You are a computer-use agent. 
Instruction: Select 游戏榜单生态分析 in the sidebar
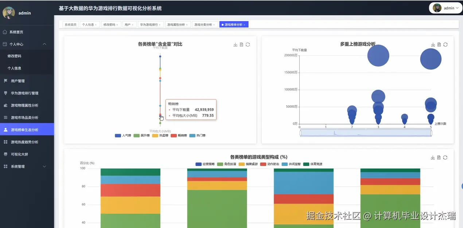pos(27,130)
